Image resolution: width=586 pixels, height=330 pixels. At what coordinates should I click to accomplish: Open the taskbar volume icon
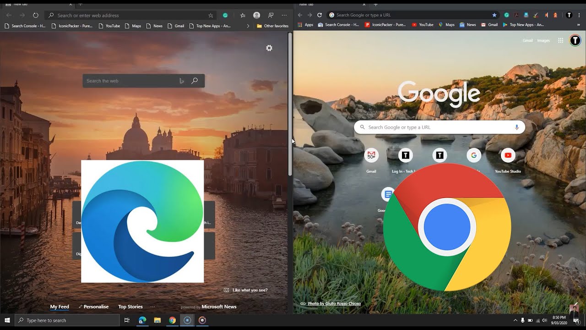tap(544, 320)
